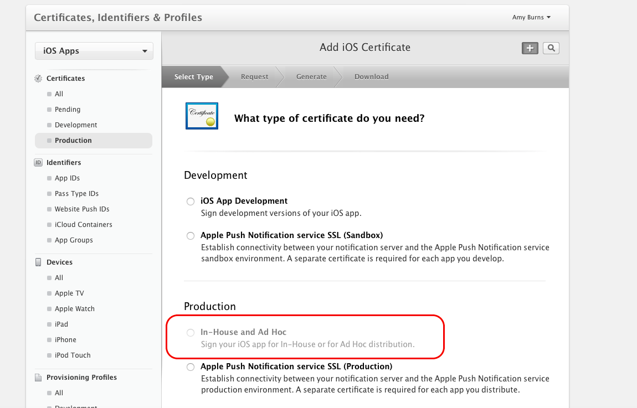Click the certificate image thumbnail
This screenshot has height=408, width=637.
pos(202,116)
